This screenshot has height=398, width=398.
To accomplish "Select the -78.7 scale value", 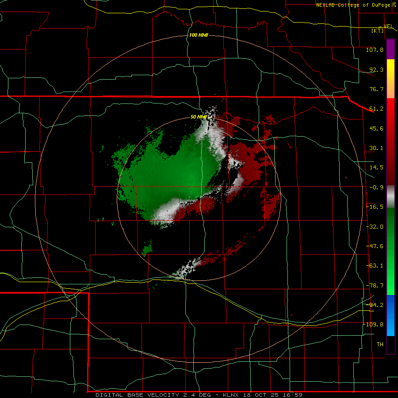I will [x=375, y=286].
